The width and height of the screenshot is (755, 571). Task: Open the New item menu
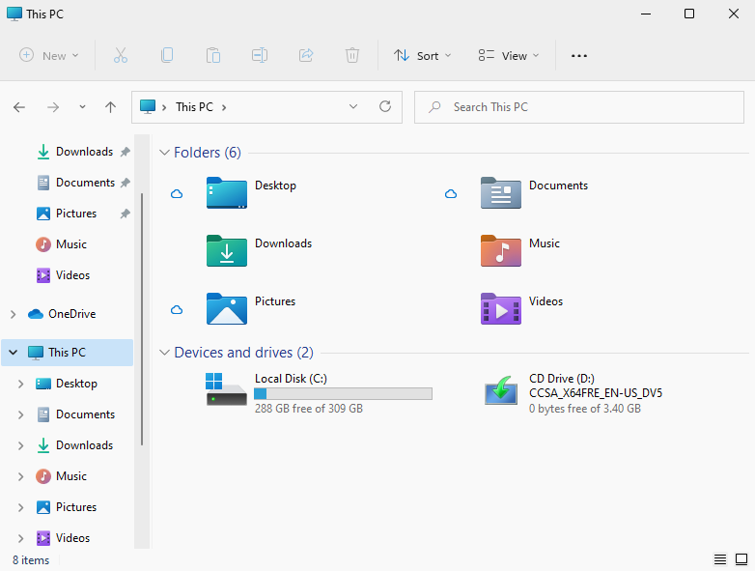pos(48,55)
